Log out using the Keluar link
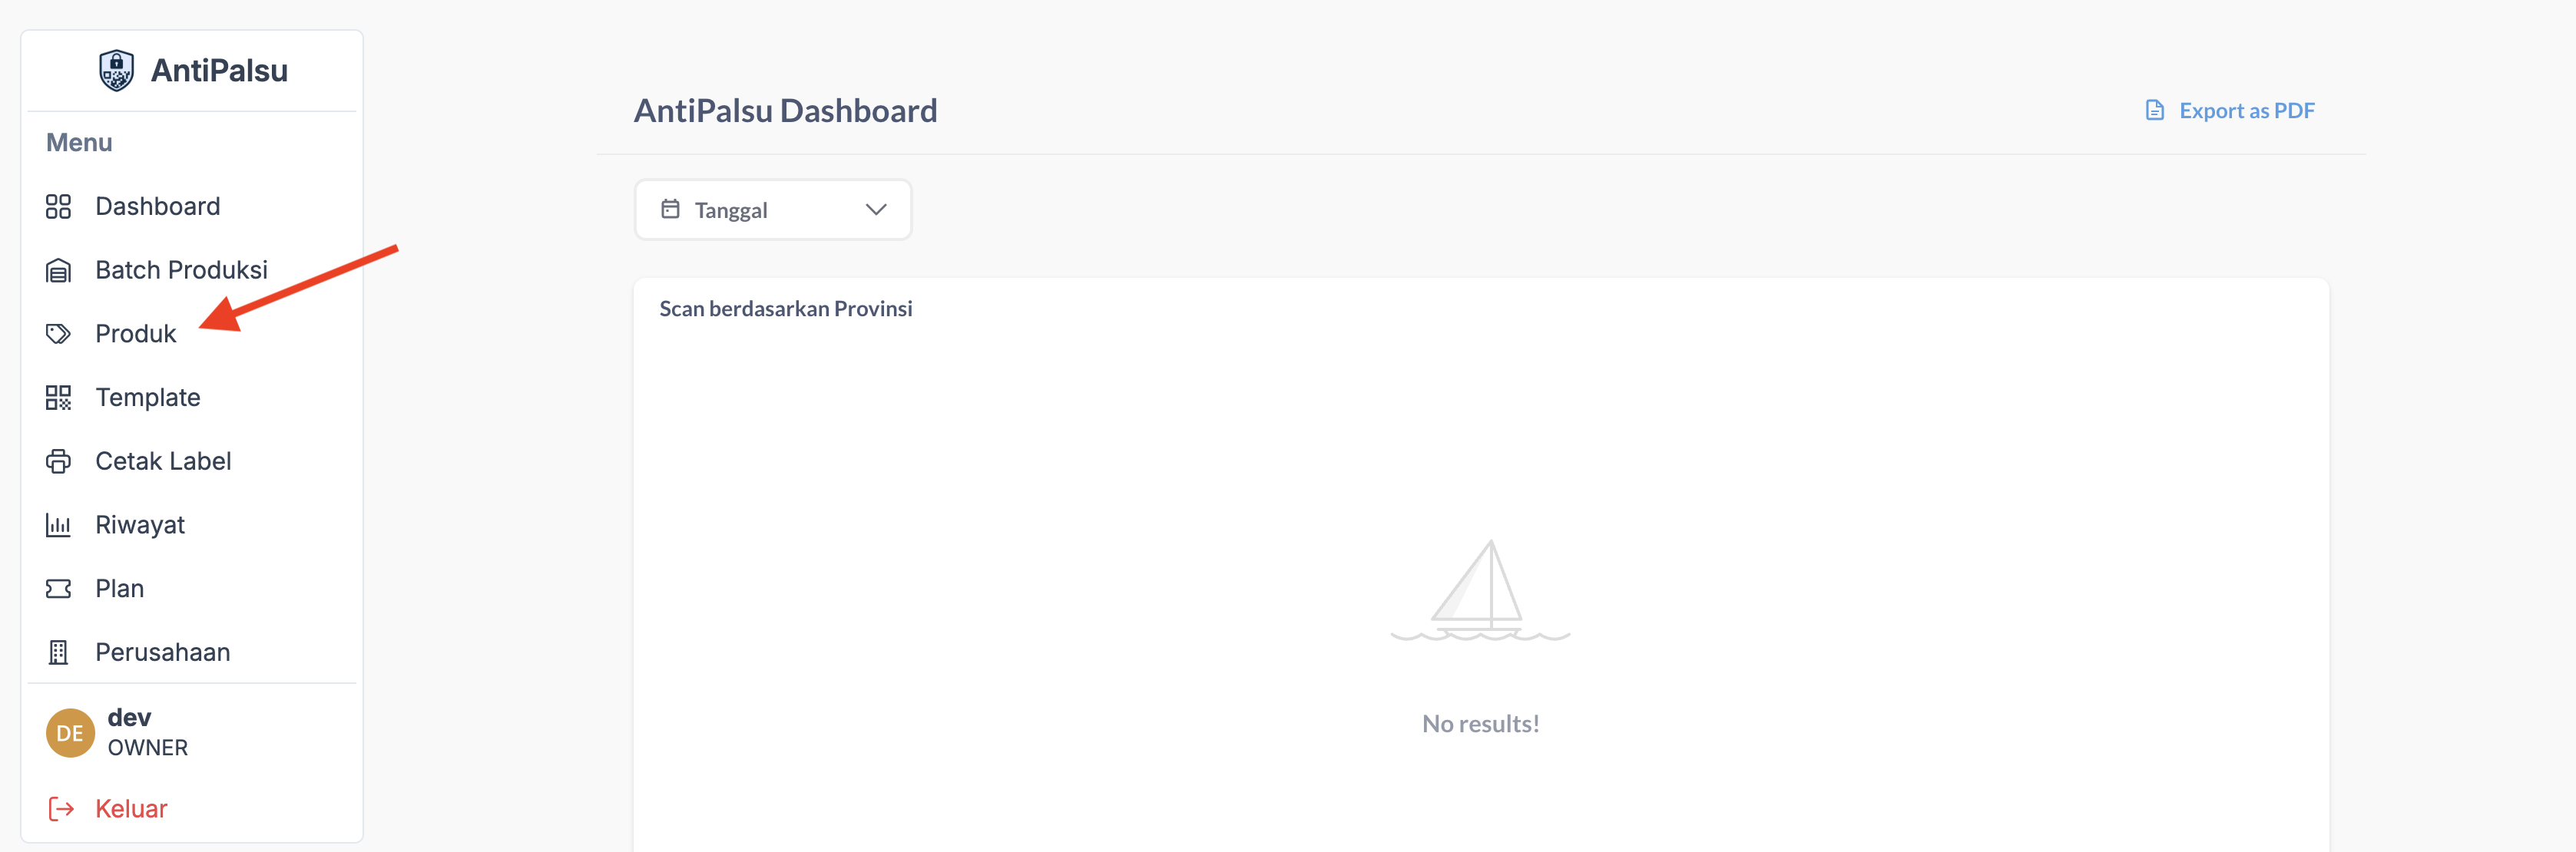Image resolution: width=2576 pixels, height=852 pixels. [131, 808]
